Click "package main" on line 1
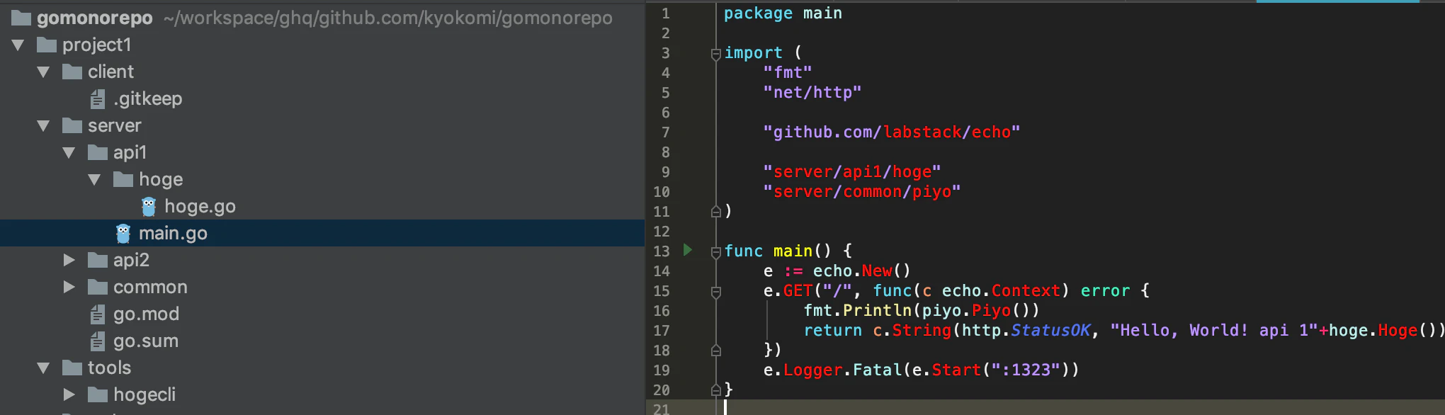The width and height of the screenshot is (1445, 415). pos(783,13)
